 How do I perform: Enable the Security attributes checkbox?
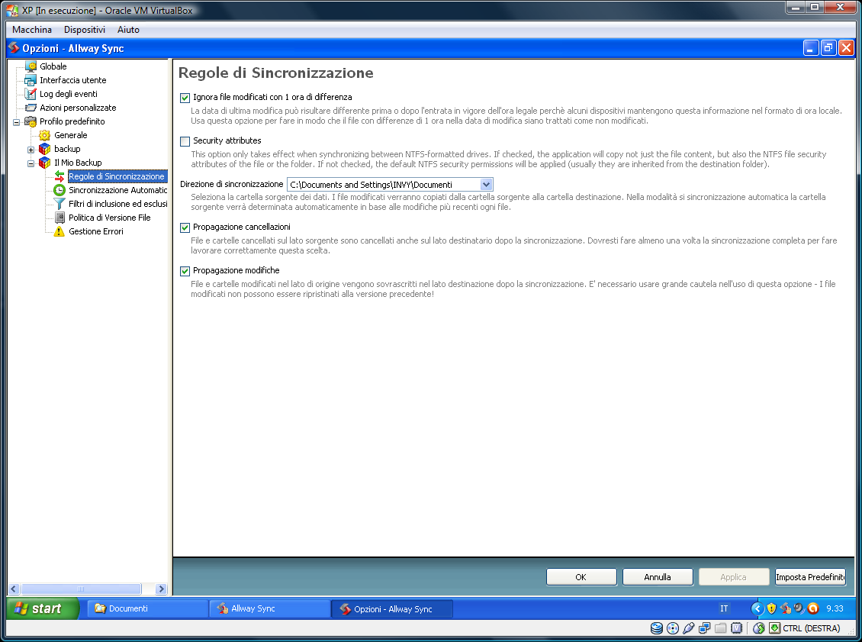pyautogui.click(x=185, y=141)
